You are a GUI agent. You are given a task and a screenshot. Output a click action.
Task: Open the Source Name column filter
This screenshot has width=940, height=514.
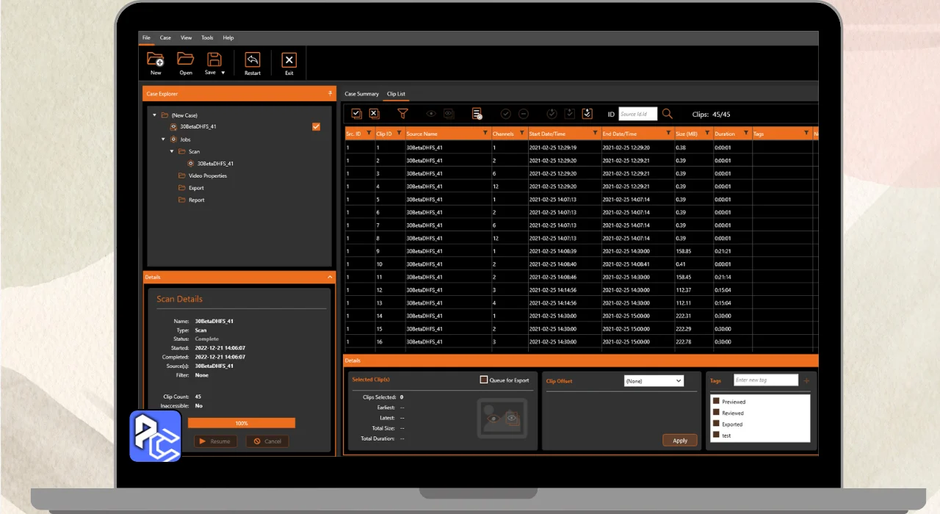485,134
